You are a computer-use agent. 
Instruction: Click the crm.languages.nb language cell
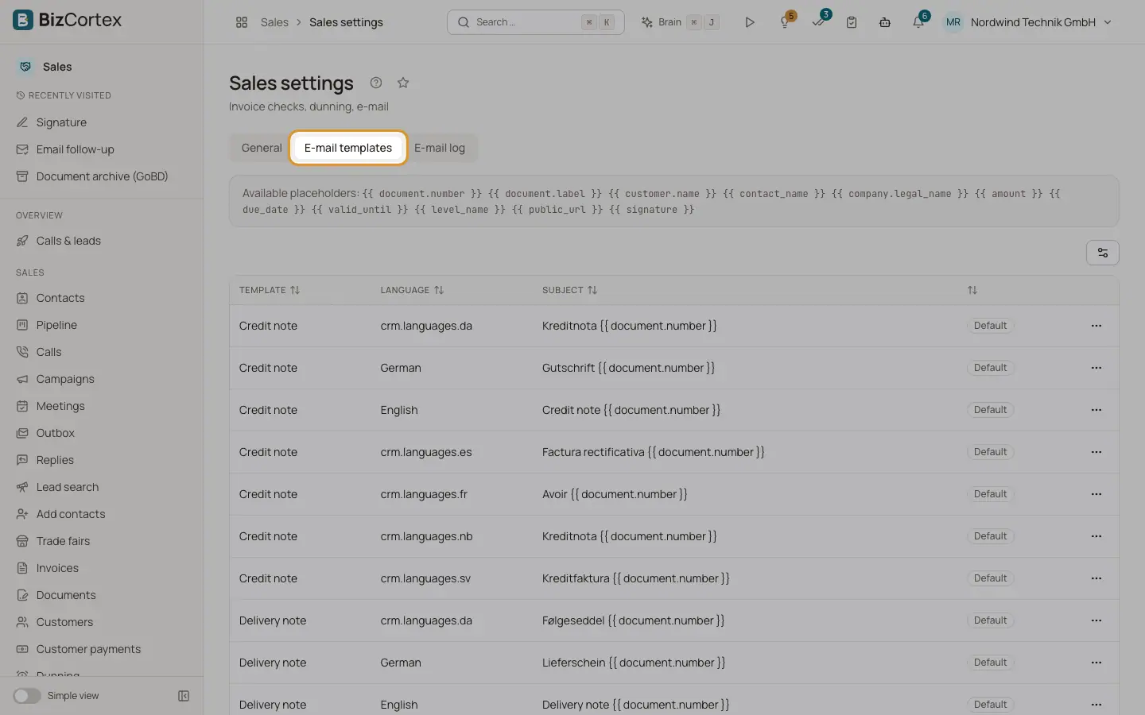[426, 536]
